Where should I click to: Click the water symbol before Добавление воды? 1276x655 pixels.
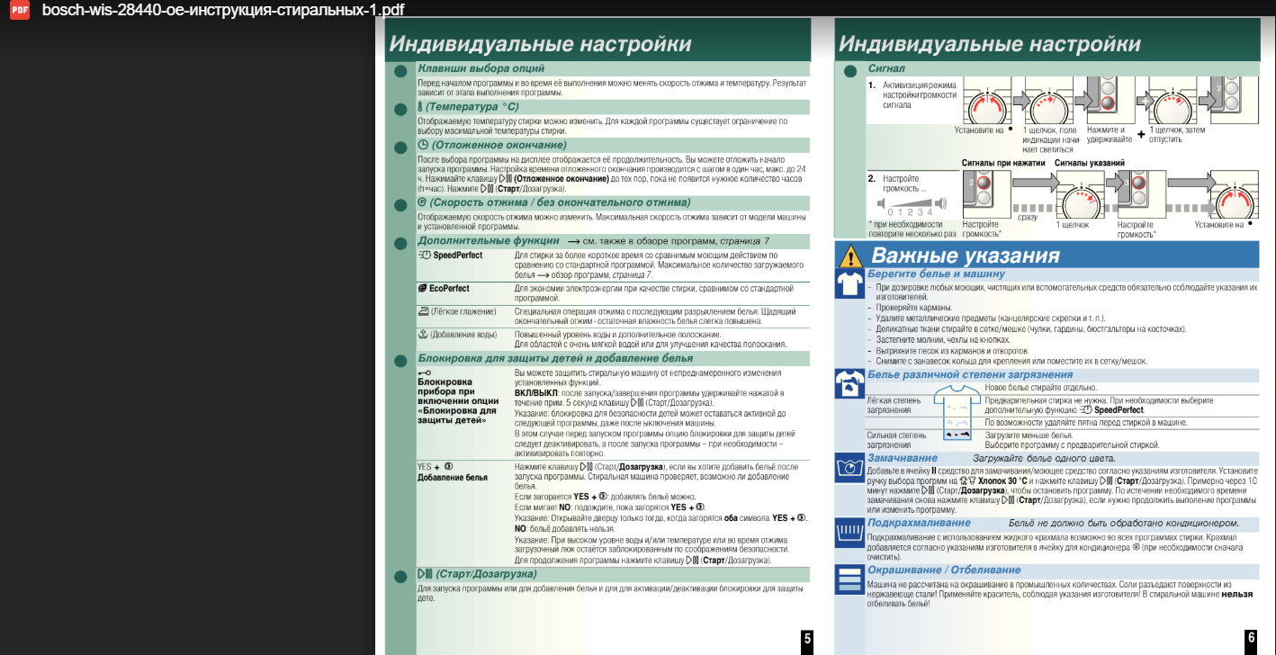tap(423, 334)
